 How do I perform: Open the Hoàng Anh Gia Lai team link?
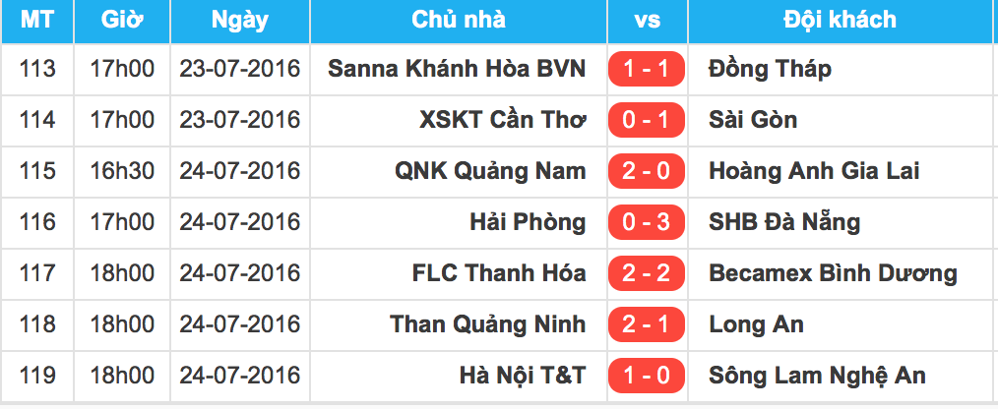(814, 171)
